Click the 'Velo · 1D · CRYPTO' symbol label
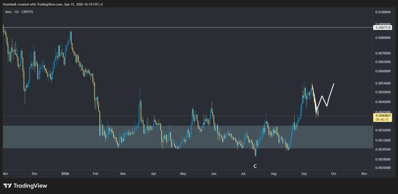The height and width of the screenshot is (194, 398). (x=19, y=12)
